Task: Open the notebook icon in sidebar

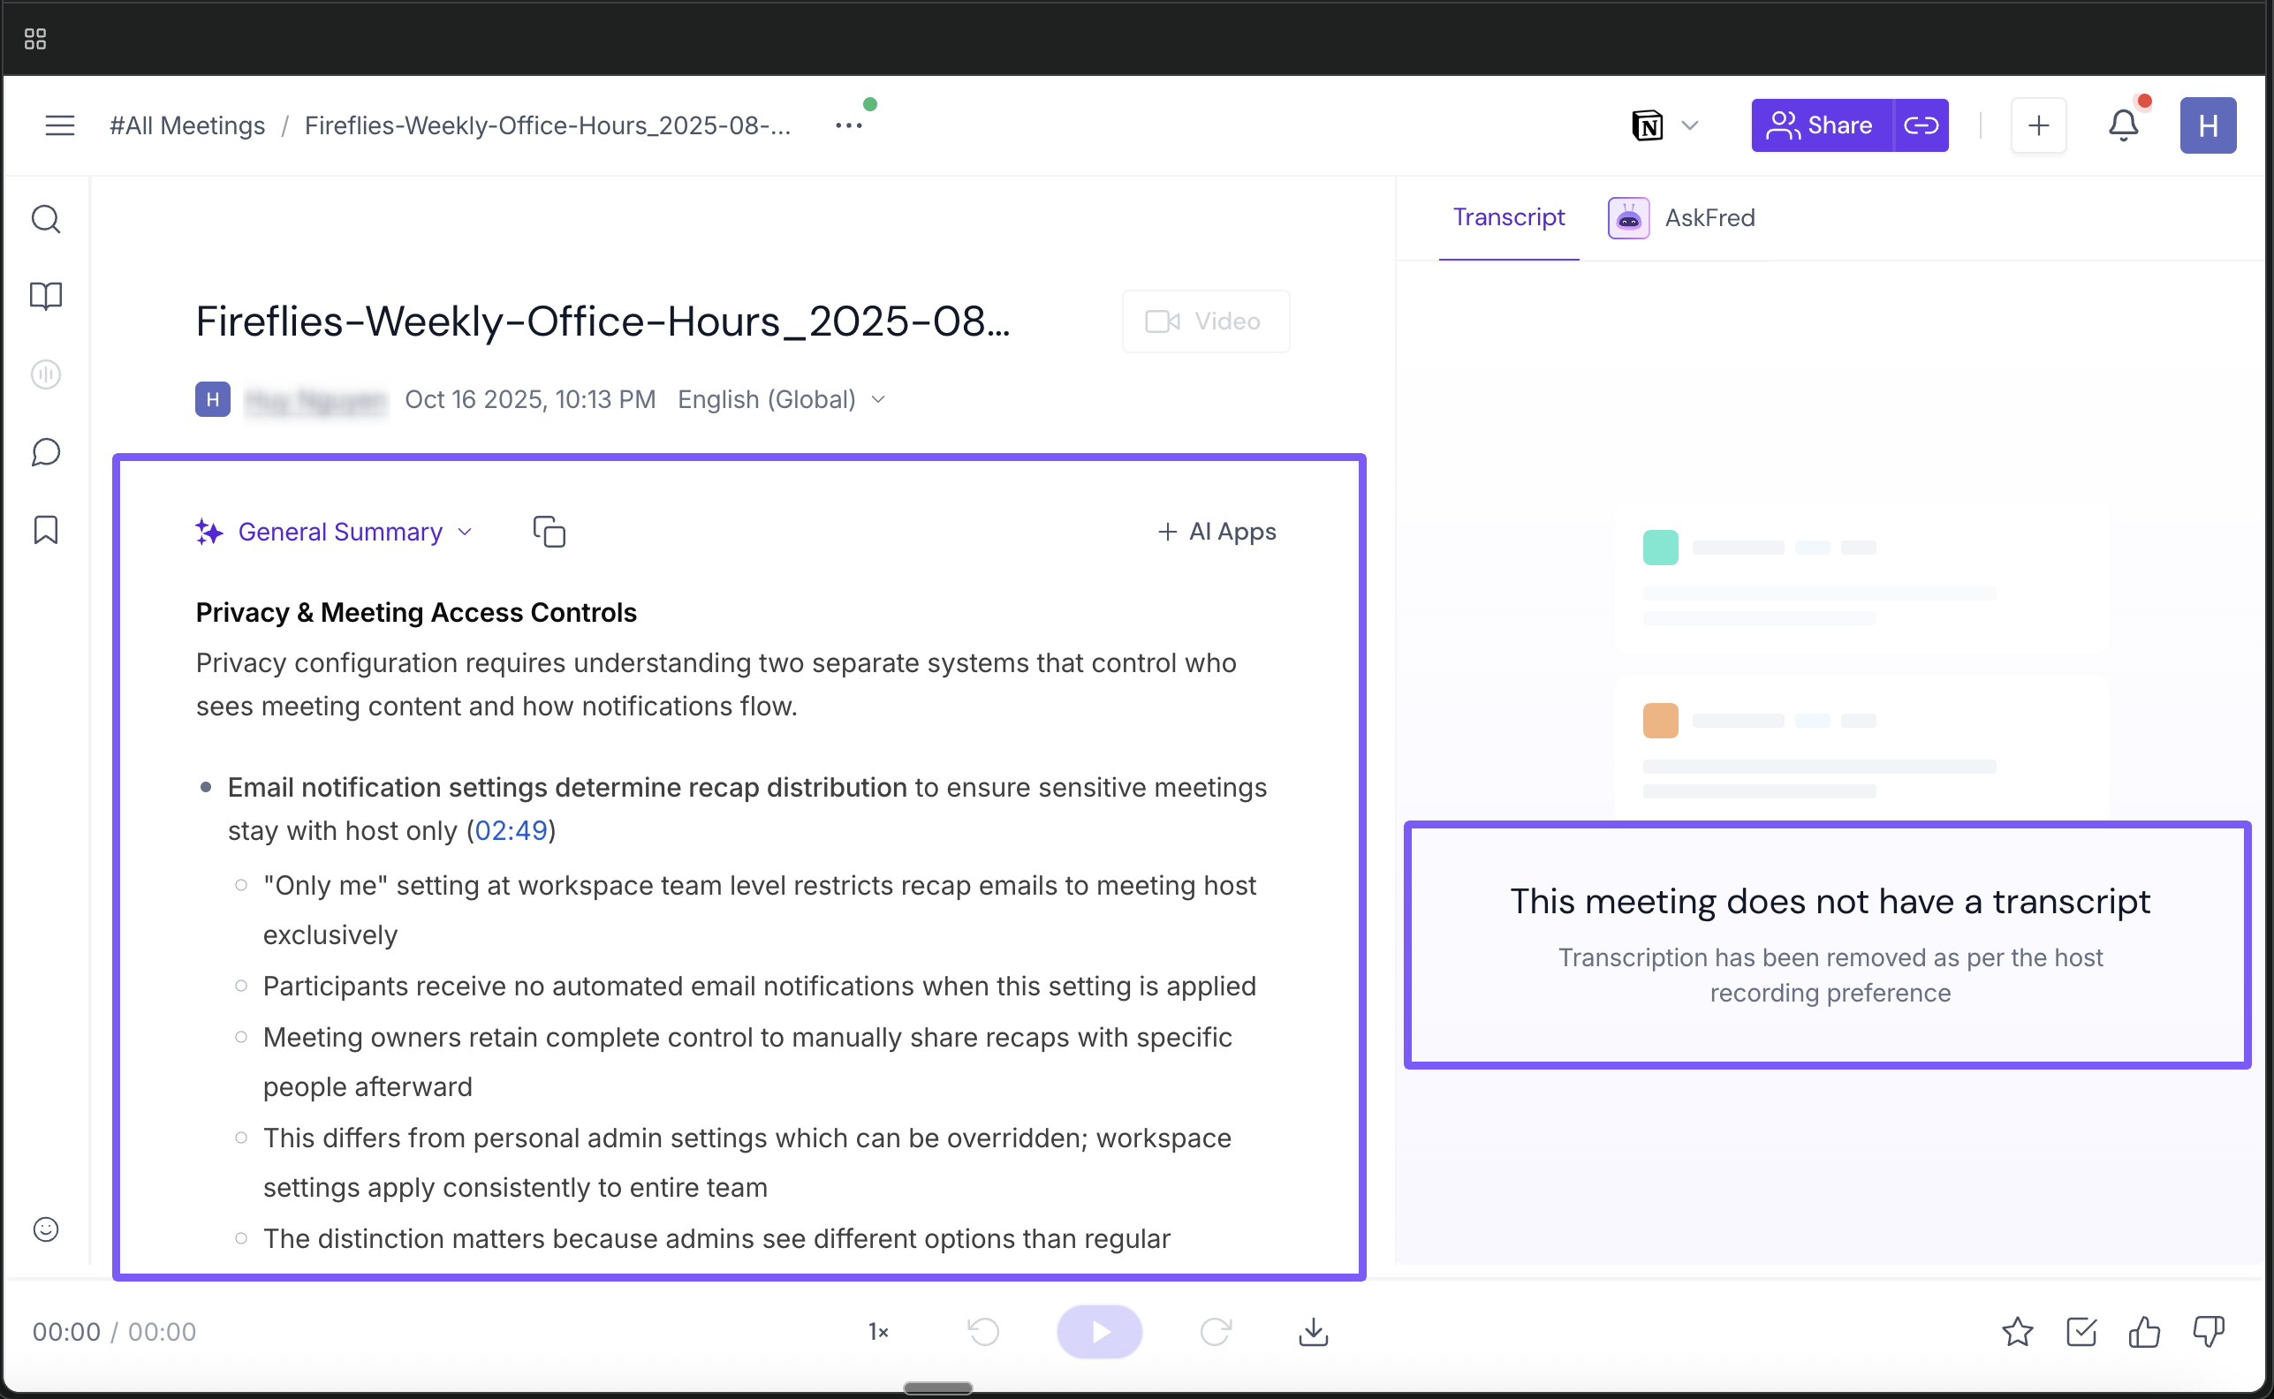Action: click(x=45, y=296)
